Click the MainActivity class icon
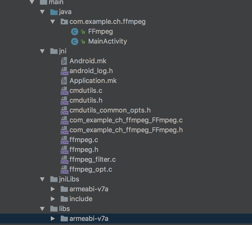Viewport: 252px width, 225px height. [x=74, y=41]
